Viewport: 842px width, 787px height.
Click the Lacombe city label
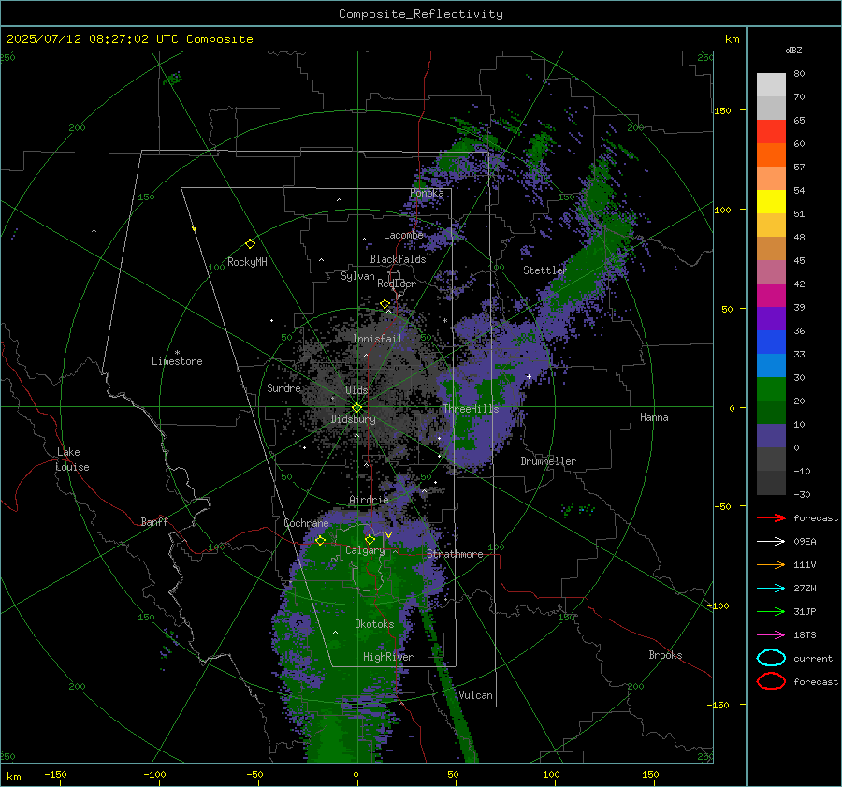(403, 235)
